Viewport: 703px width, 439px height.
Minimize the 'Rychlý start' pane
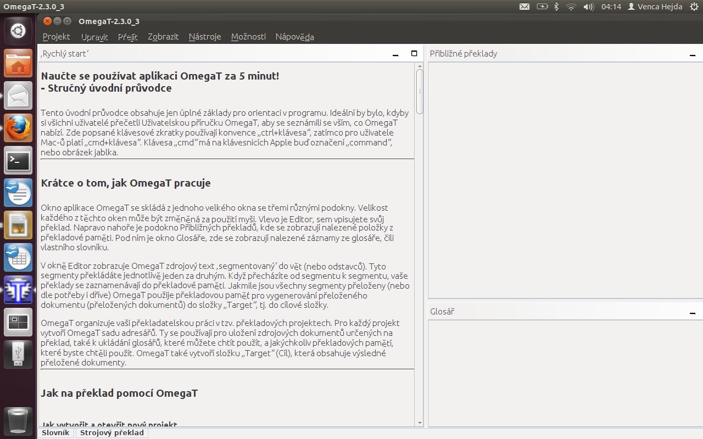(395, 54)
